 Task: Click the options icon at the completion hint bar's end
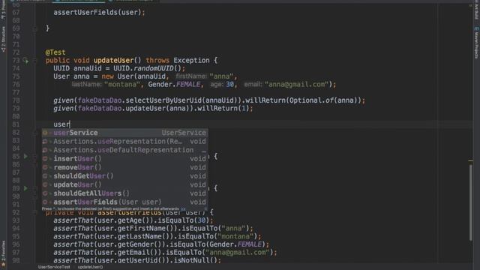(x=205, y=208)
